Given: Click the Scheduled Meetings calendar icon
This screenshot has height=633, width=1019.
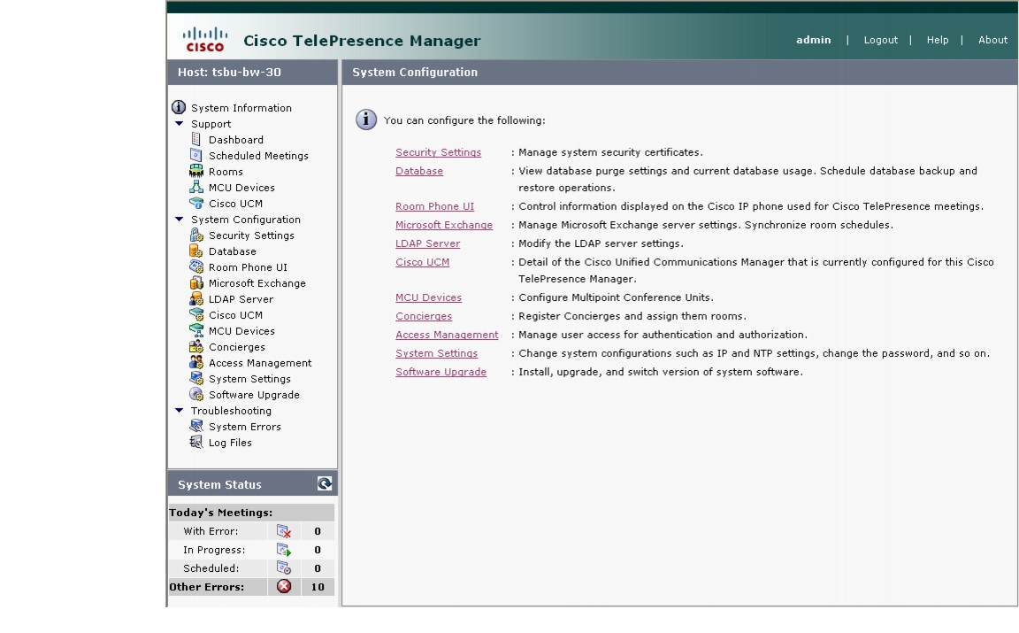Looking at the screenshot, I should 196,155.
